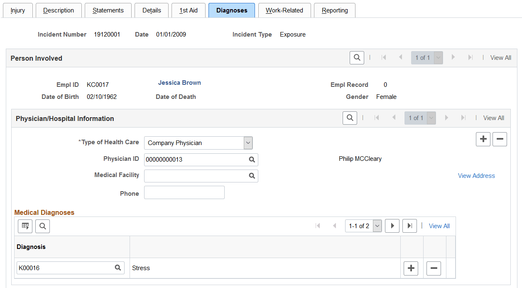This screenshot has height=288, width=522.
Task: Click the search icon in Physician/Hospital Information header
Action: (x=350, y=118)
